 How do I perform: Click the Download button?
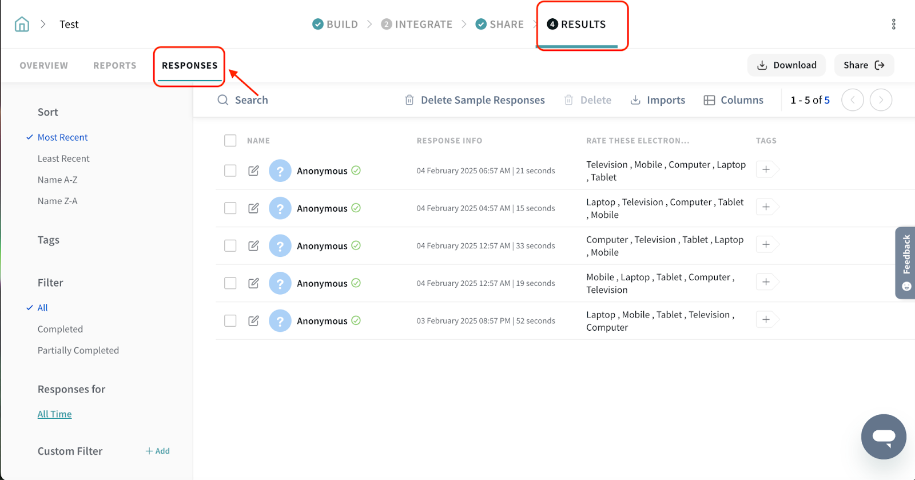coord(786,65)
